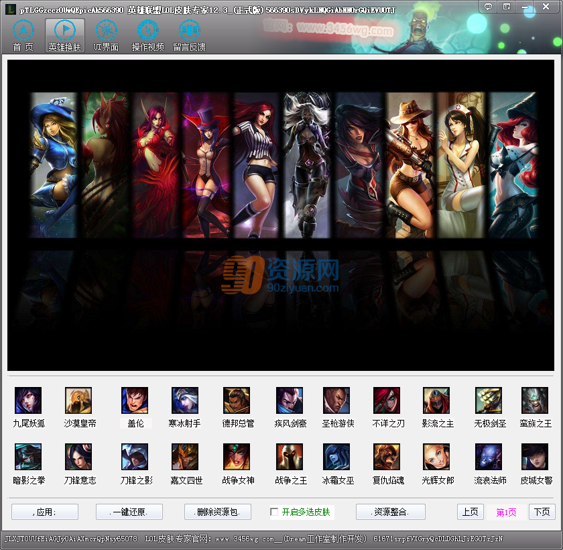Select the 刀锋之影 champion icon
Image resolution: width=563 pixels, height=550 pixels.
click(135, 457)
